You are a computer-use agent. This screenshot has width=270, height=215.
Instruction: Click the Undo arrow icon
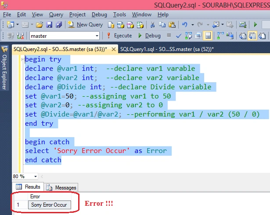click(184, 25)
